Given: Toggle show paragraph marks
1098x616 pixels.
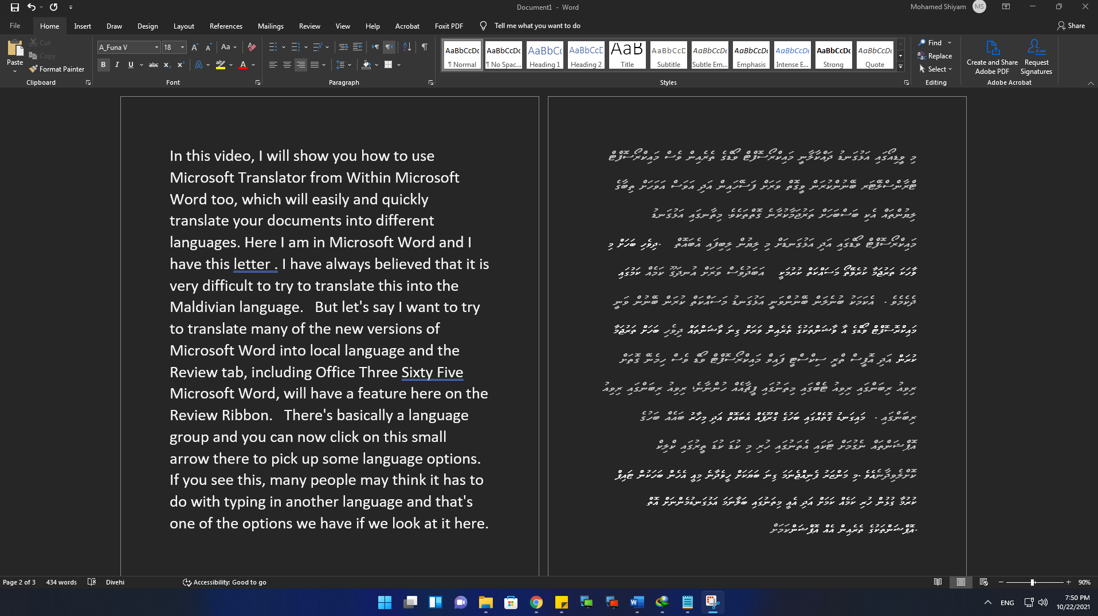Looking at the screenshot, I should pyautogui.click(x=425, y=48).
